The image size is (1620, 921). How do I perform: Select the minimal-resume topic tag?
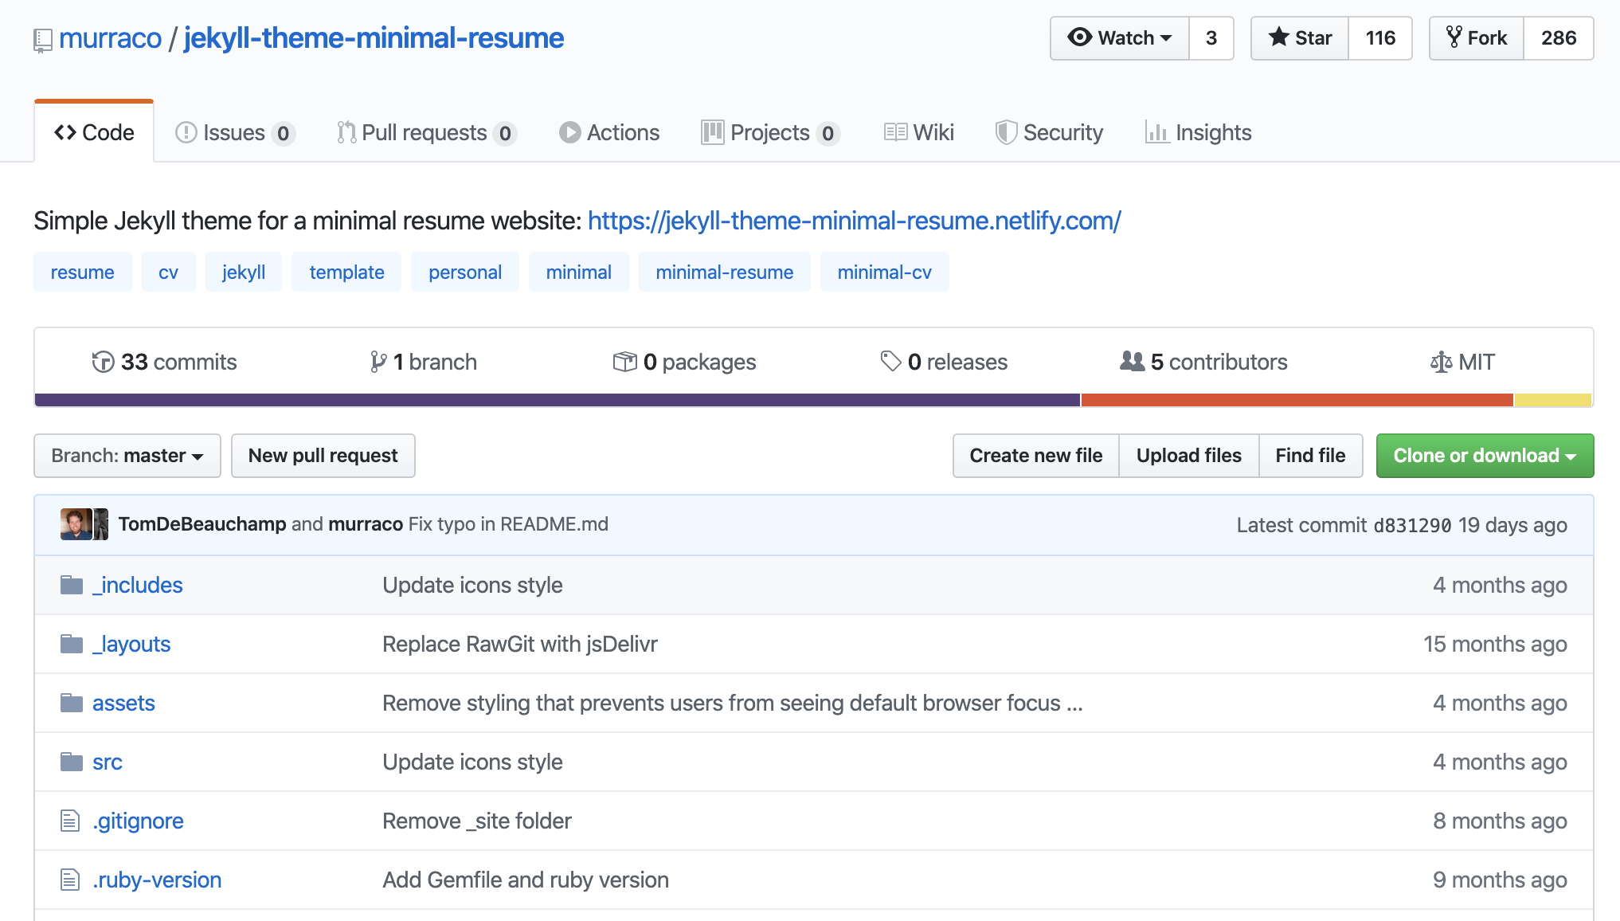[x=724, y=272]
